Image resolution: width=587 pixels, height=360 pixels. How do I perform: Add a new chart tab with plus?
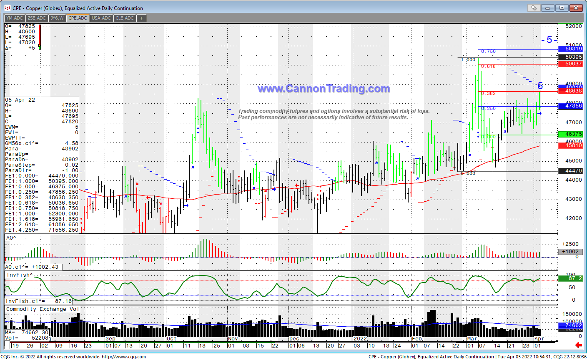pyautogui.click(x=141, y=18)
